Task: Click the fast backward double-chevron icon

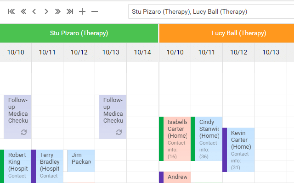Action: tap(23, 11)
